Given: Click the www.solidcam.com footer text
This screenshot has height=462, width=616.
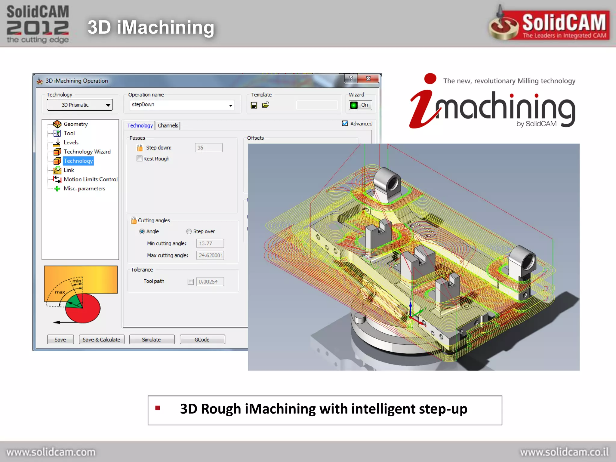Looking at the screenshot, I should pos(51,452).
